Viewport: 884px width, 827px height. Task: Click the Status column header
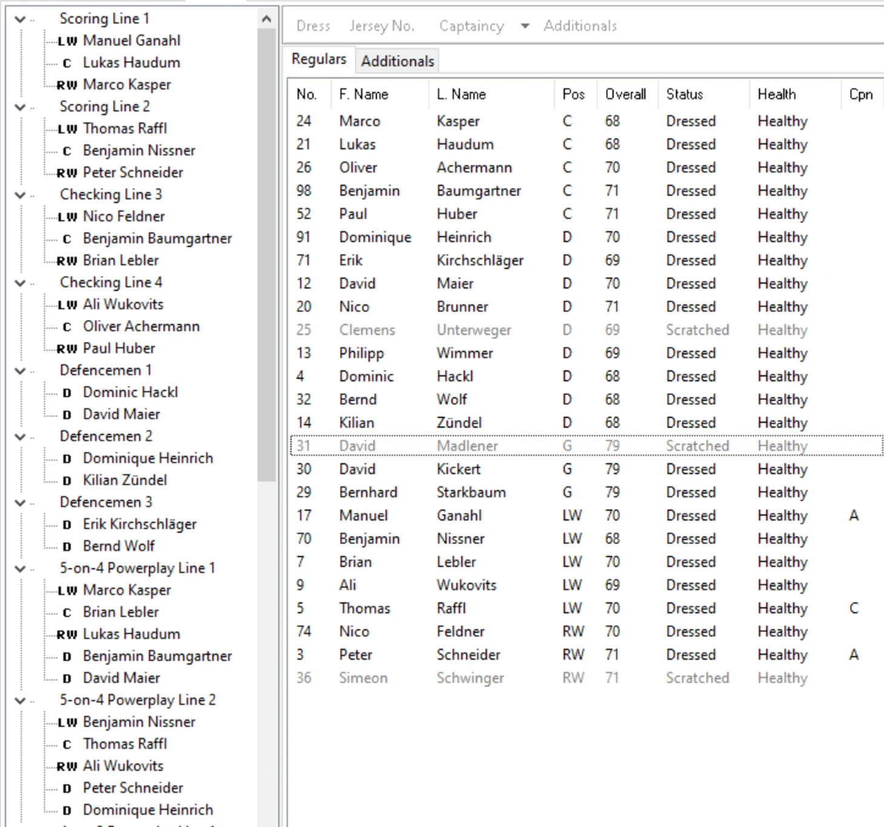[x=684, y=95]
